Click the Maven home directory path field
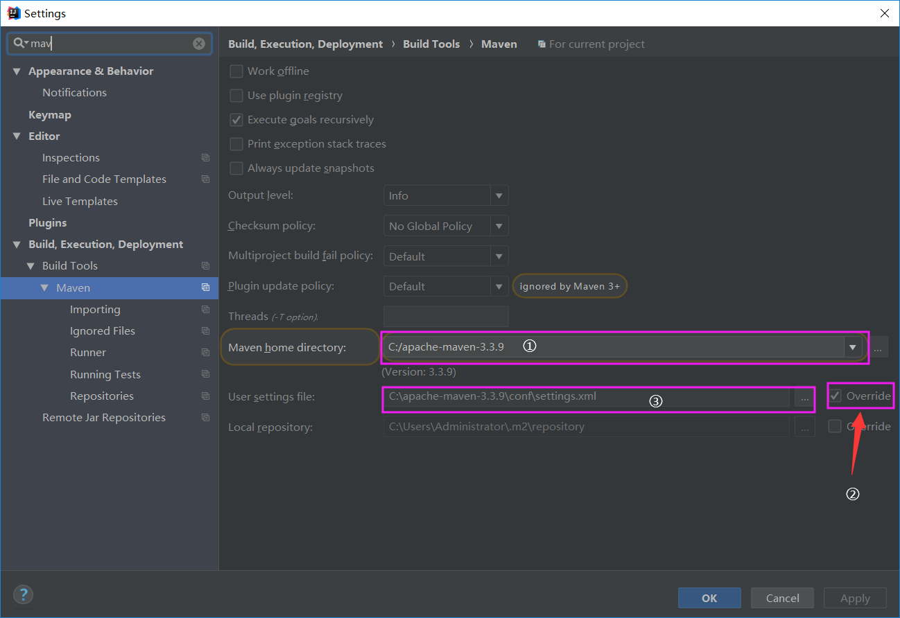The height and width of the screenshot is (618, 900). (614, 347)
